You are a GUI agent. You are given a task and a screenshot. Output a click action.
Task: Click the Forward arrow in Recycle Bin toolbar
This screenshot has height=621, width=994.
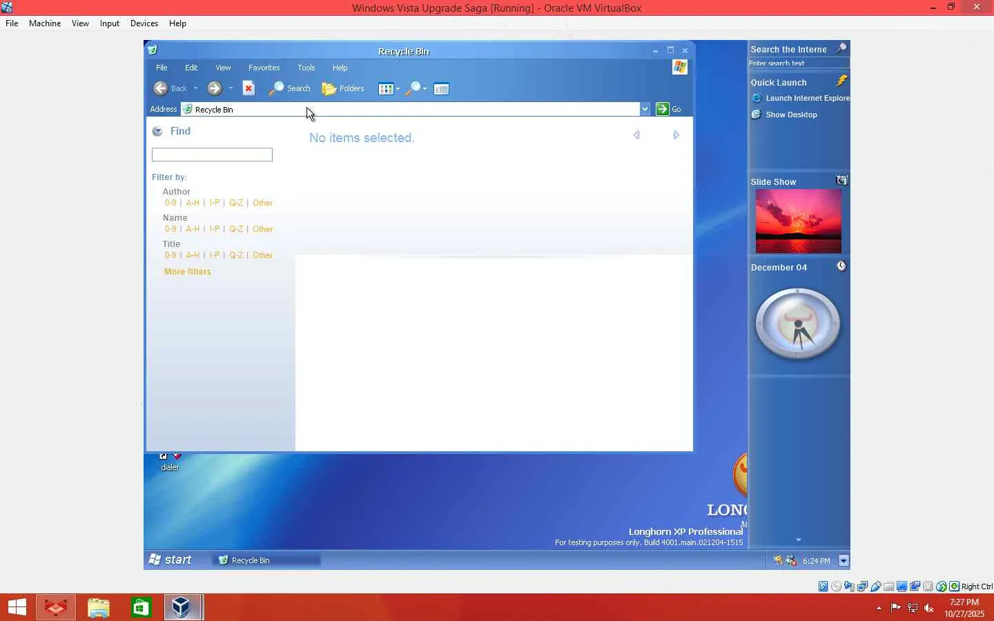click(x=215, y=88)
